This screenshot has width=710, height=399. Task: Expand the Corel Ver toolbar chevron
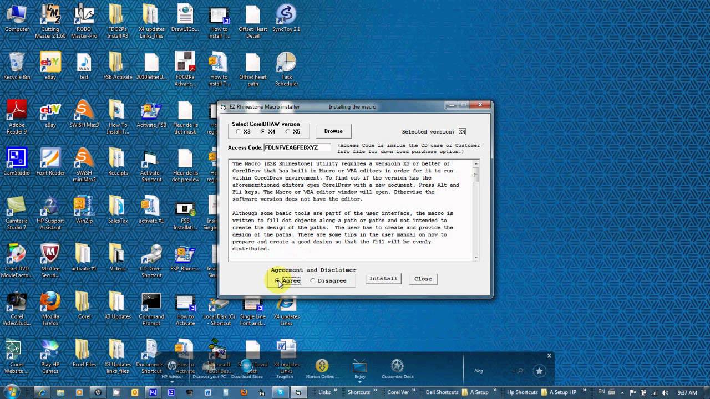click(414, 392)
